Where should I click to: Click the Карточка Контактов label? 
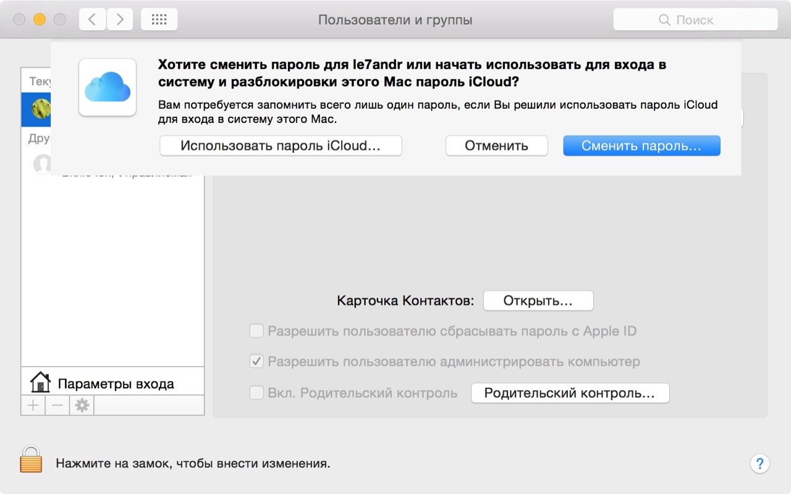pyautogui.click(x=405, y=301)
